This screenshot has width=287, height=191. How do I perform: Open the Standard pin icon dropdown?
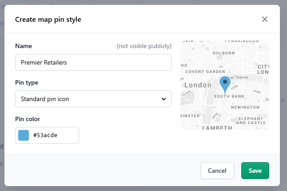pos(93,99)
